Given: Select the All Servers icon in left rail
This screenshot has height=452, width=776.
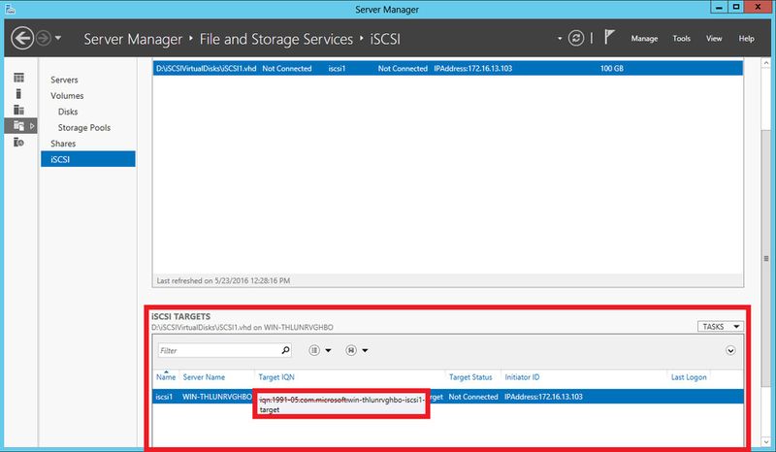Looking at the screenshot, I should coord(18,110).
